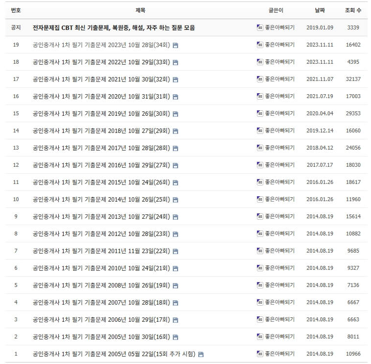The height and width of the screenshot is (364, 371).
Task: Open 공인중개사 1차 필기 기출문제 2016년 10월 29일(27회)
Action: (x=101, y=165)
